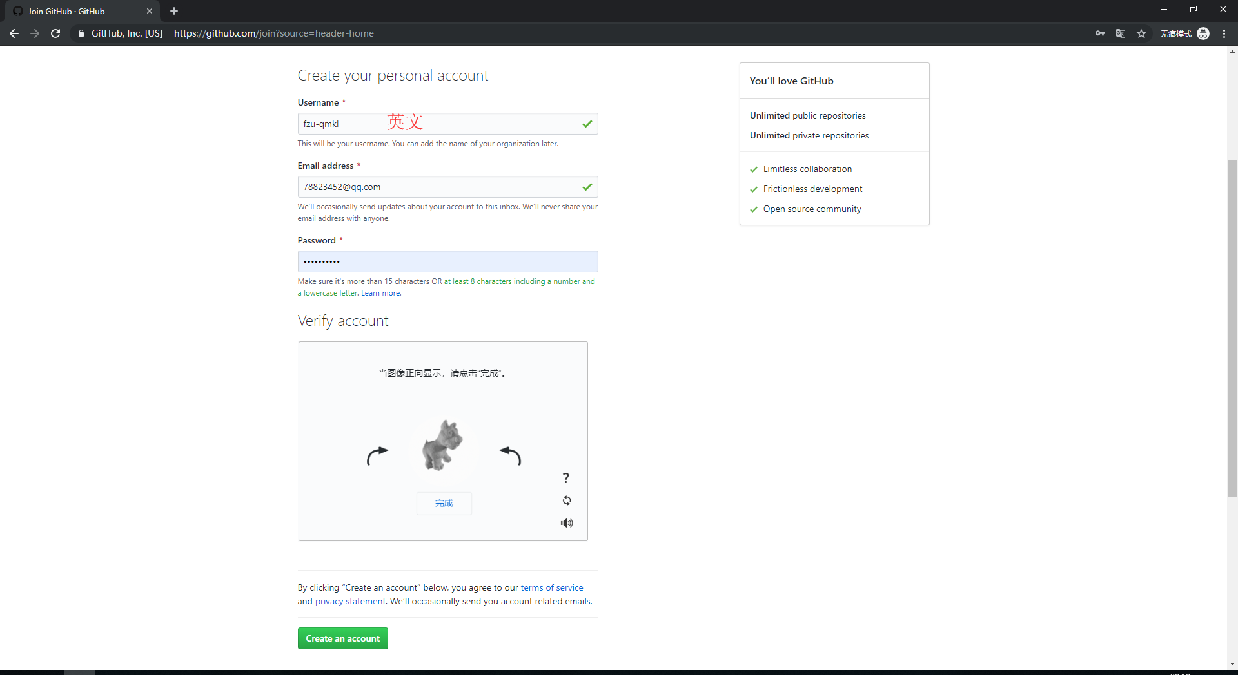Click 'Create your personal account' heading
Screen dimensions: 1238x675
click(x=393, y=75)
